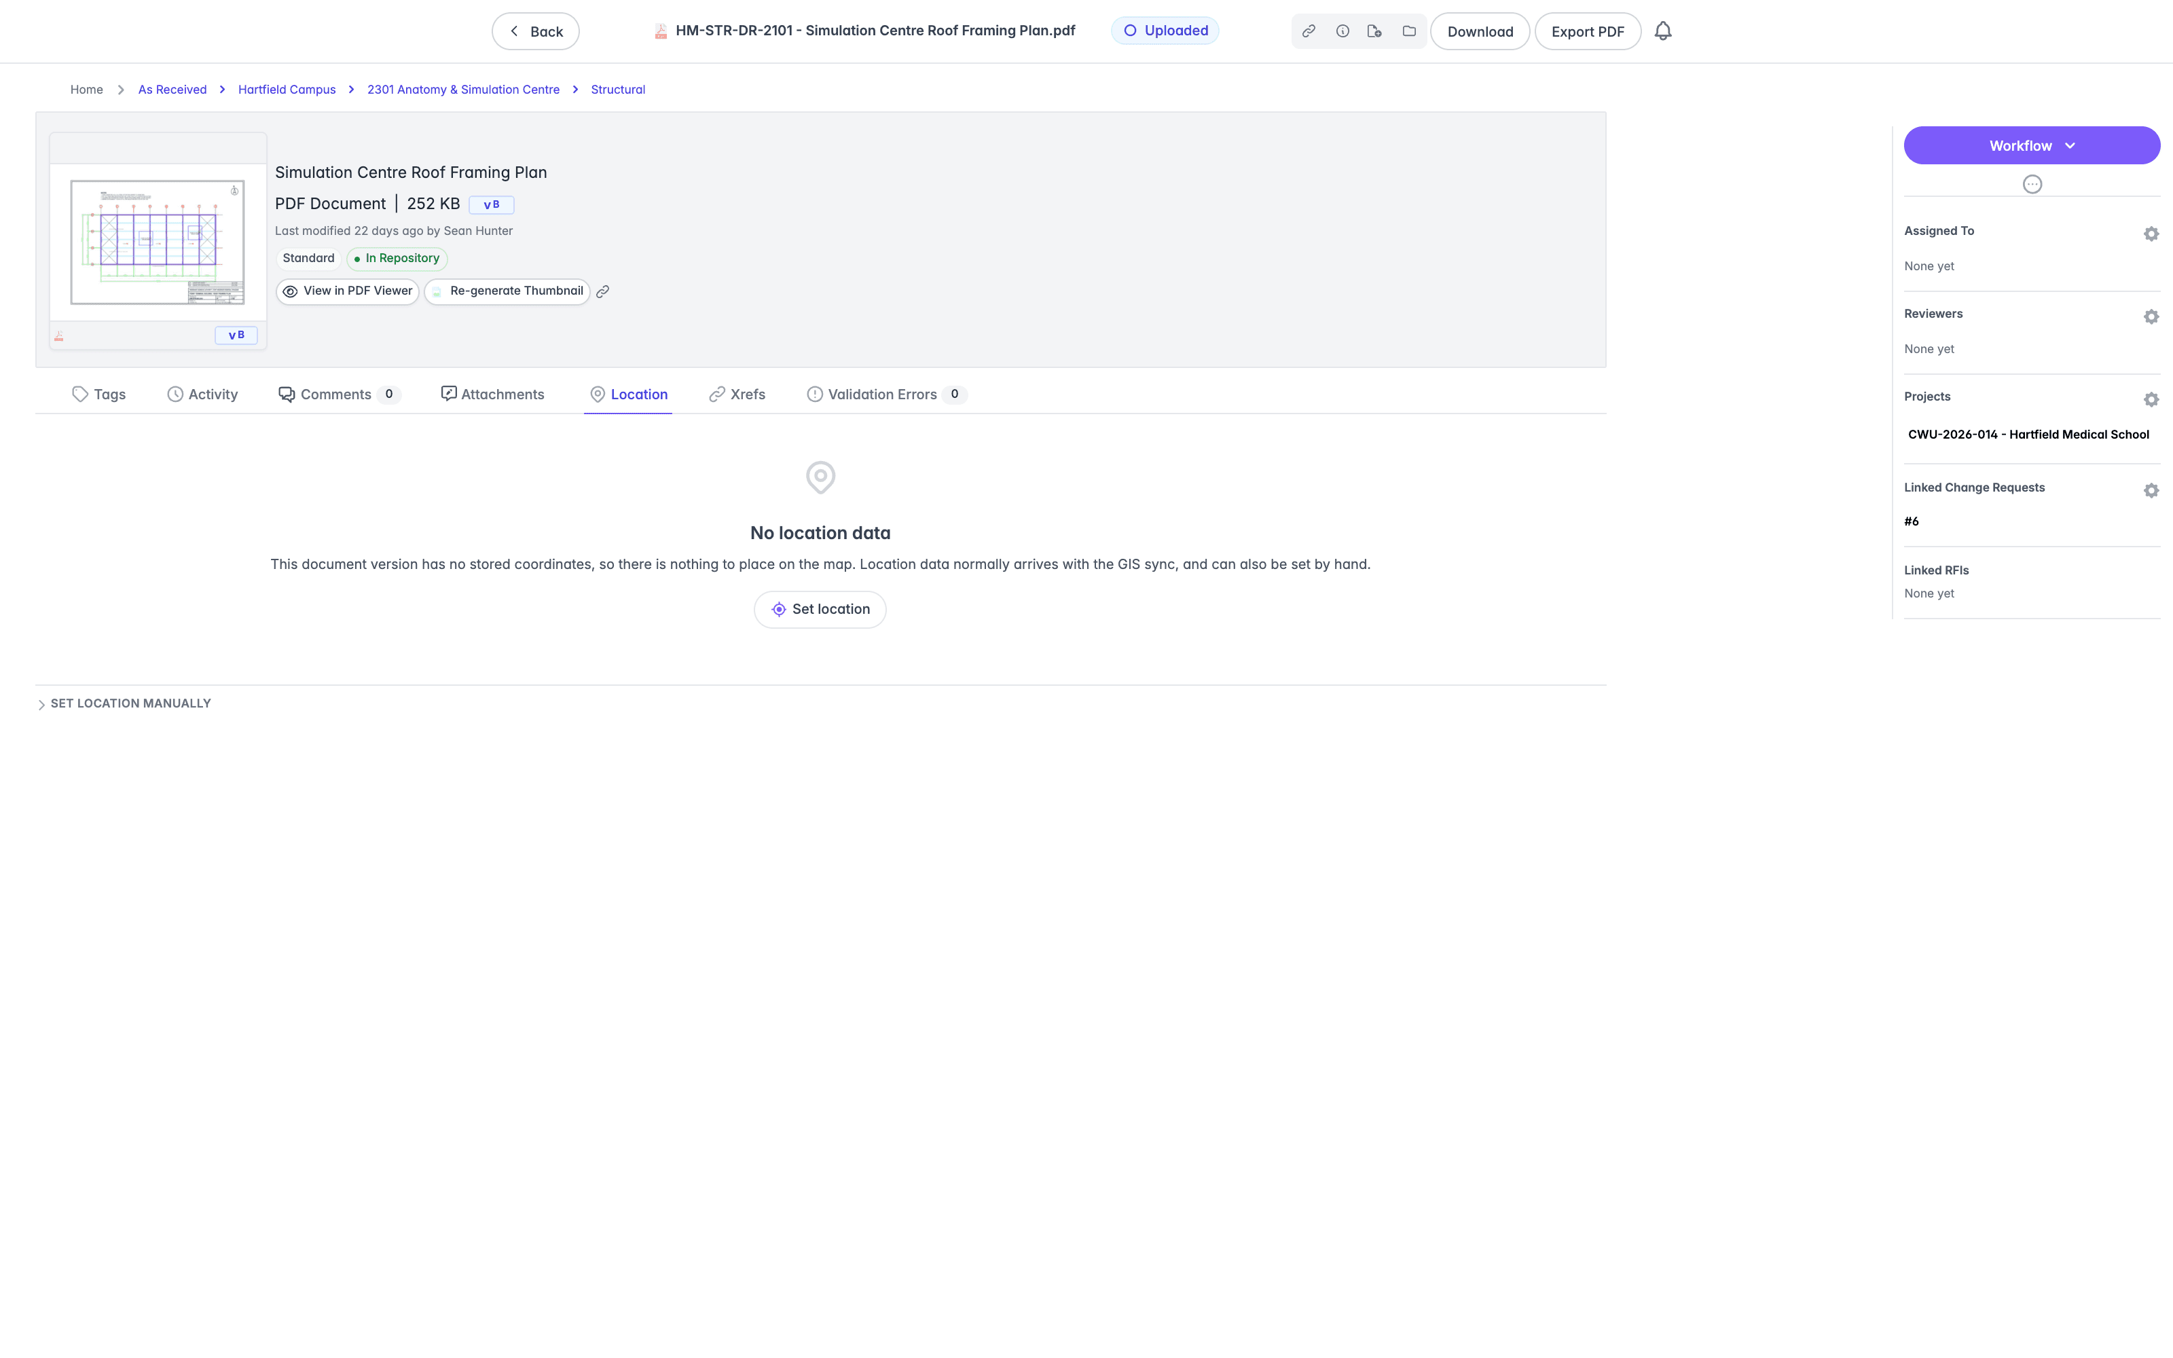Viewport: 2173px width, 1358px height.
Task: Click the PDF file icon beside filename
Action: point(661,31)
